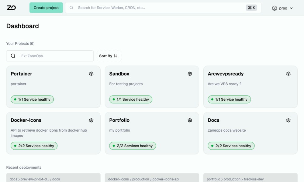The width and height of the screenshot is (304, 182).
Task: Click the magnifying glass in the project filter
Action: tap(13, 56)
